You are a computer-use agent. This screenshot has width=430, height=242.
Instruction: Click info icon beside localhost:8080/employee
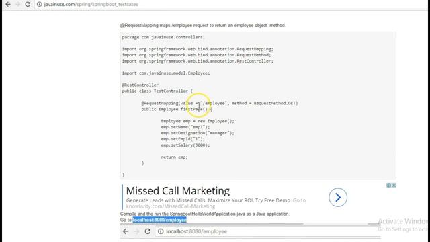[161, 231]
